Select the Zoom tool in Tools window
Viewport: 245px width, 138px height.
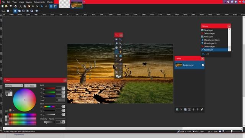click(x=121, y=48)
